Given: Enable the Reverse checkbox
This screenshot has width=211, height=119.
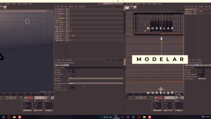Looking at the screenshot, I should click(x=69, y=81).
